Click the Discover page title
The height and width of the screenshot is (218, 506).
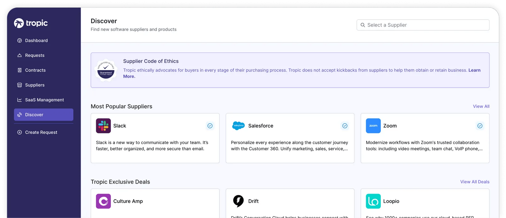pos(104,21)
